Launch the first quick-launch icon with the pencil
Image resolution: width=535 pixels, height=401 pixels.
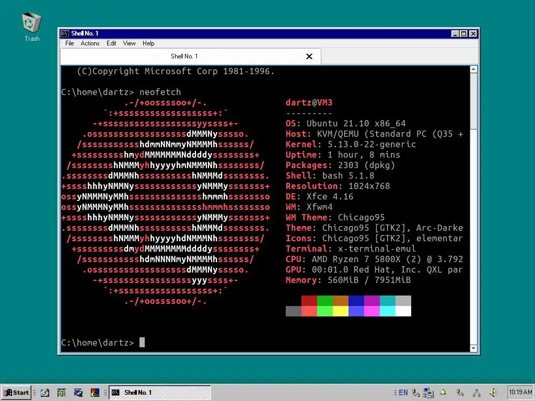click(x=45, y=393)
